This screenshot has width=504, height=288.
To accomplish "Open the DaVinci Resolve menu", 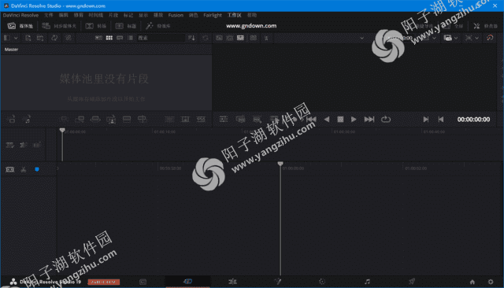I will (x=20, y=15).
